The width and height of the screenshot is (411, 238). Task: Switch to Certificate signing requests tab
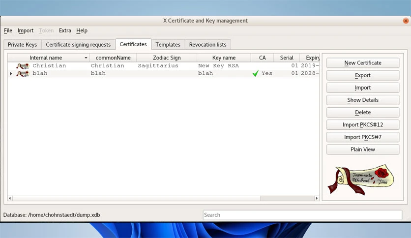coord(78,45)
